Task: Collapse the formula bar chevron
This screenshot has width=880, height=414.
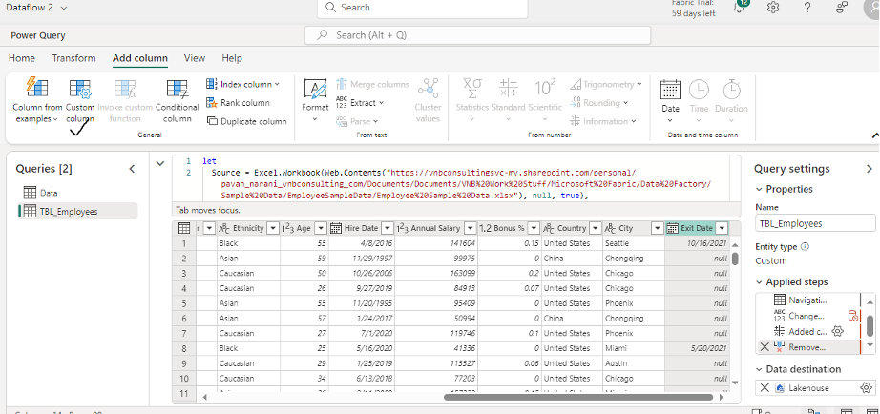Action: click(x=160, y=163)
